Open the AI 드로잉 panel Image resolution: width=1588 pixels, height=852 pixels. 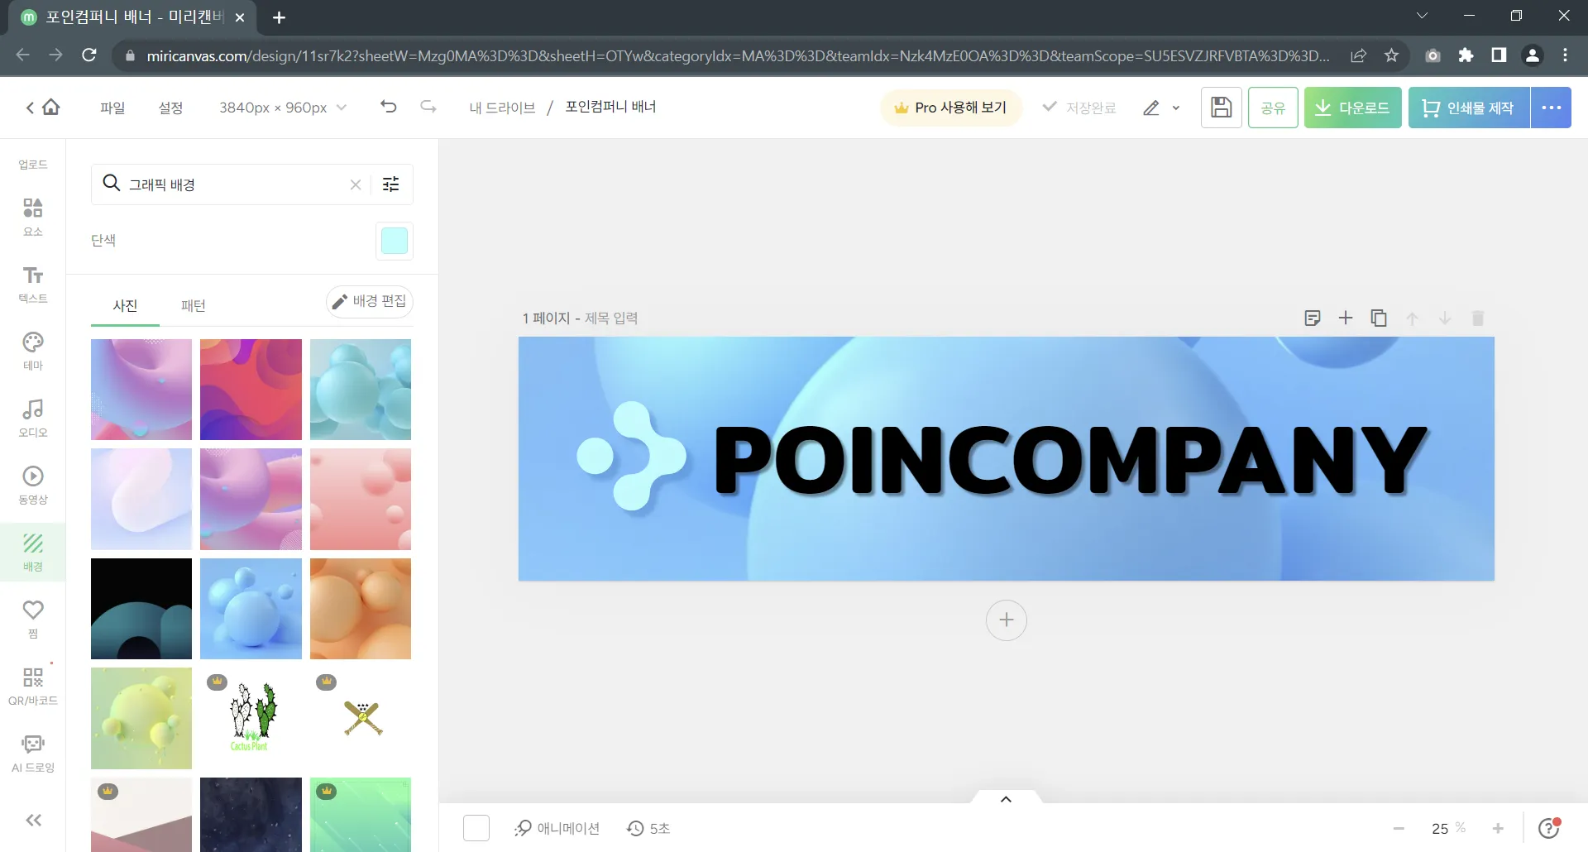[33, 753]
